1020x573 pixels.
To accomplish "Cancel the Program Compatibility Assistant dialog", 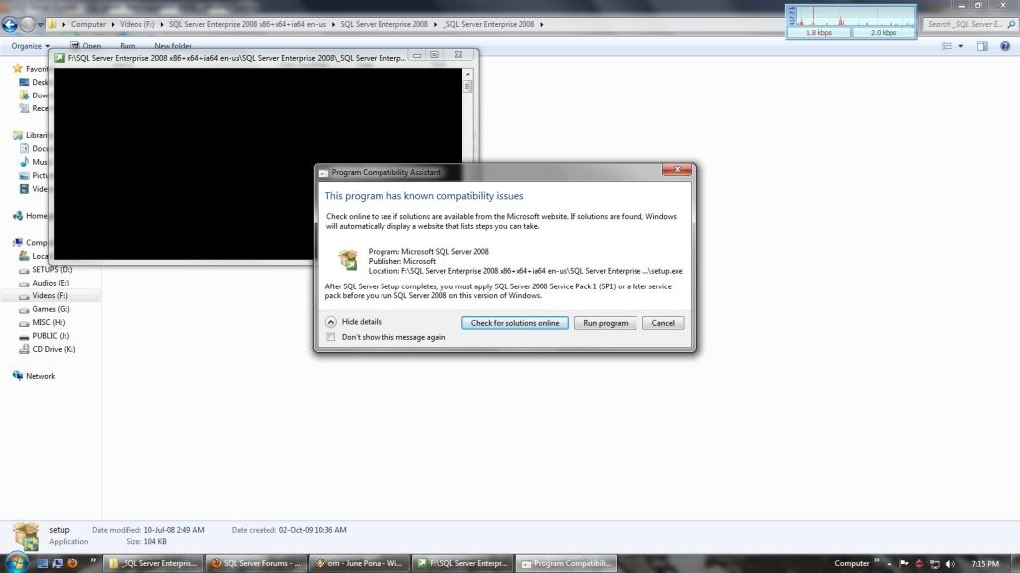I will coord(662,323).
